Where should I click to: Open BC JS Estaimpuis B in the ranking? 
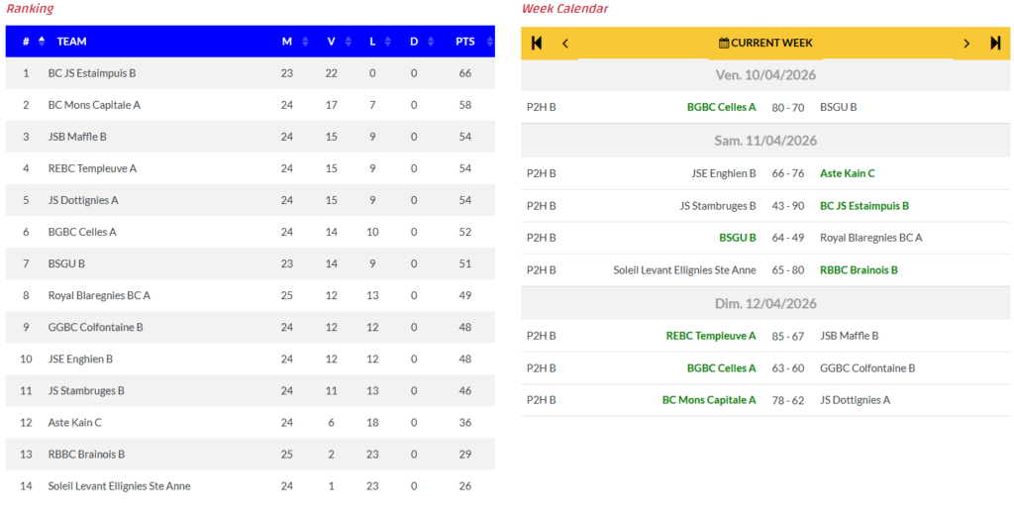point(92,73)
